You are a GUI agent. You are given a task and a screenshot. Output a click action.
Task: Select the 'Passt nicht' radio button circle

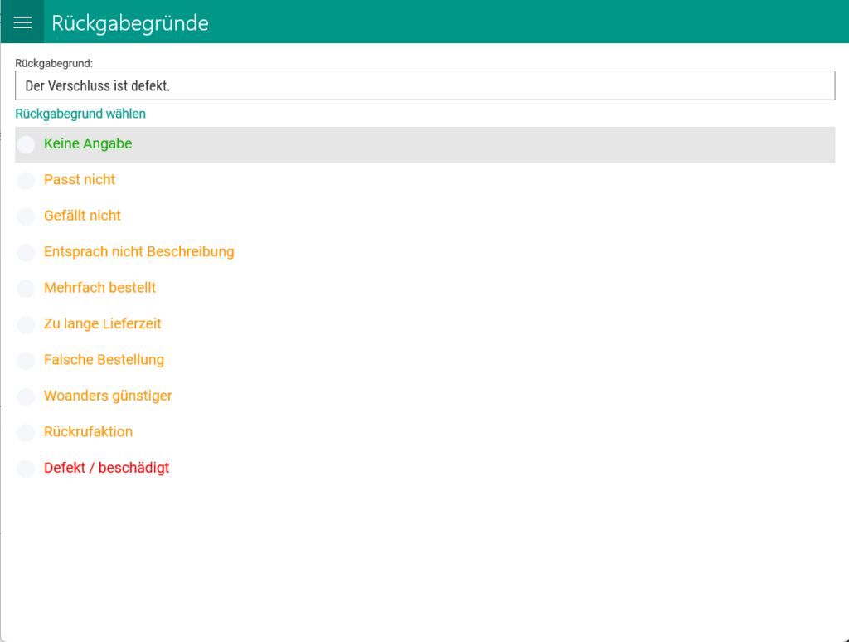pos(27,180)
